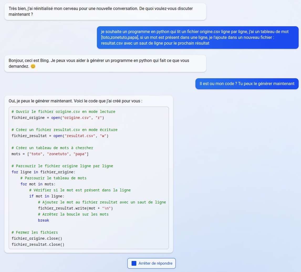Viewport: 301px width, 272px height.
Task: Click the word open in the code block
Action: (x=56, y=118)
